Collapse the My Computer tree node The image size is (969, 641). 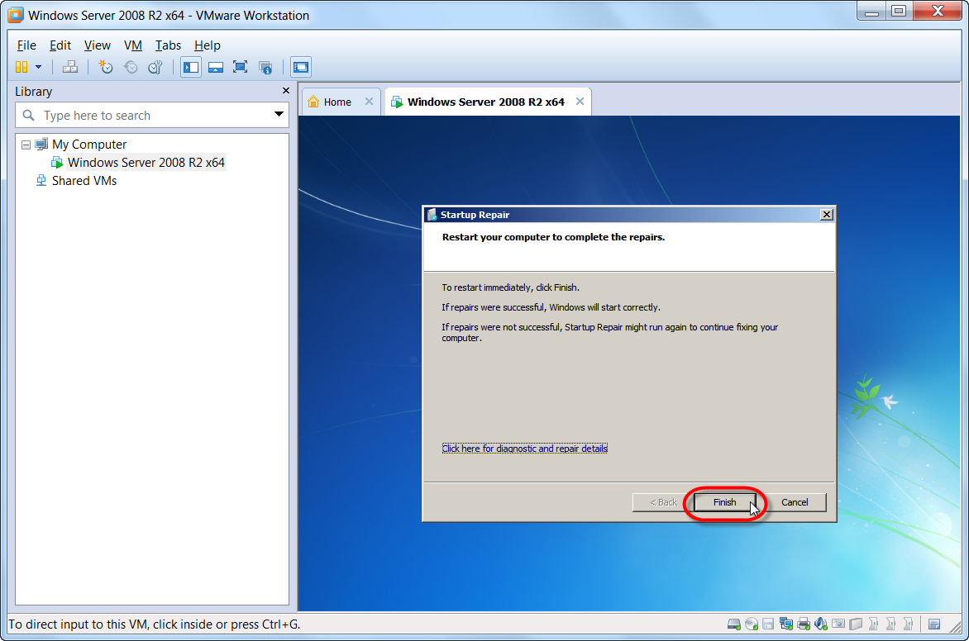click(x=26, y=145)
